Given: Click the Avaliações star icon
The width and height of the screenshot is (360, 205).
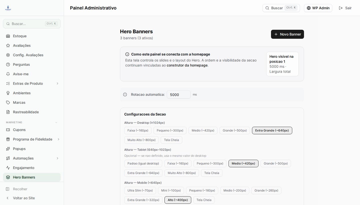Looking at the screenshot, I should click(x=8, y=45).
